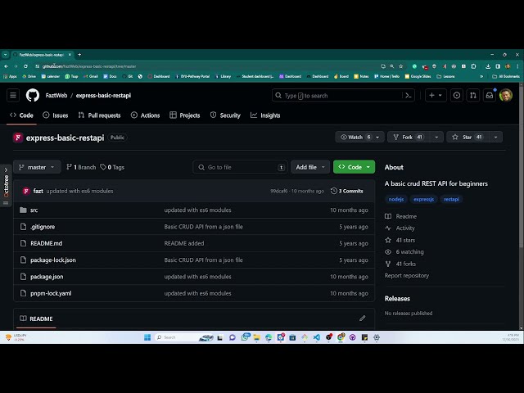524x393 pixels.
Task: Switch to the Security tab
Action: 225,115
